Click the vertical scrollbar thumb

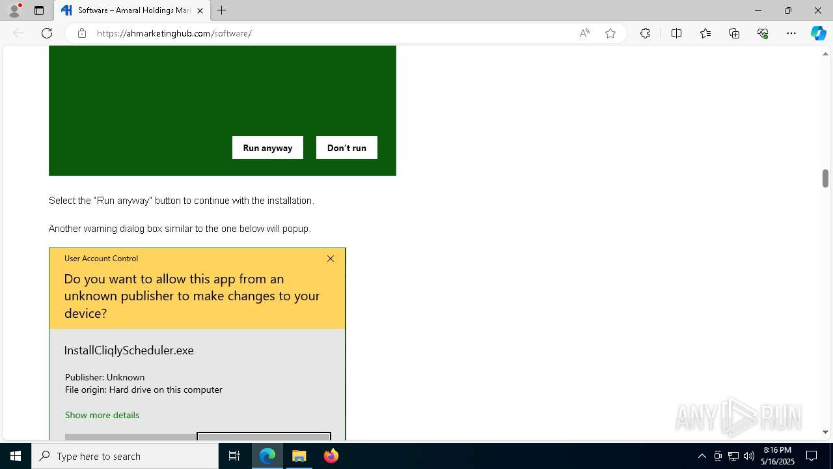(x=825, y=178)
